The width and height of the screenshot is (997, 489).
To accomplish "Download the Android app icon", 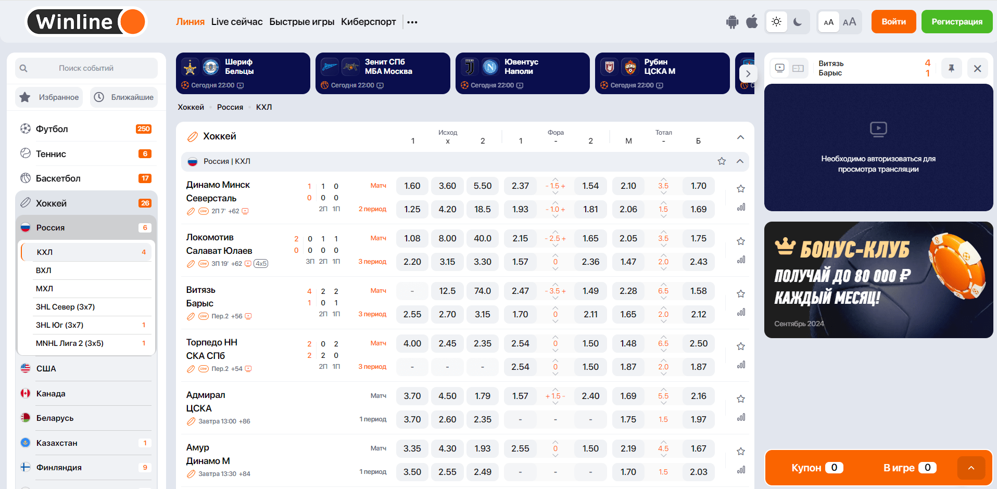I will (732, 22).
